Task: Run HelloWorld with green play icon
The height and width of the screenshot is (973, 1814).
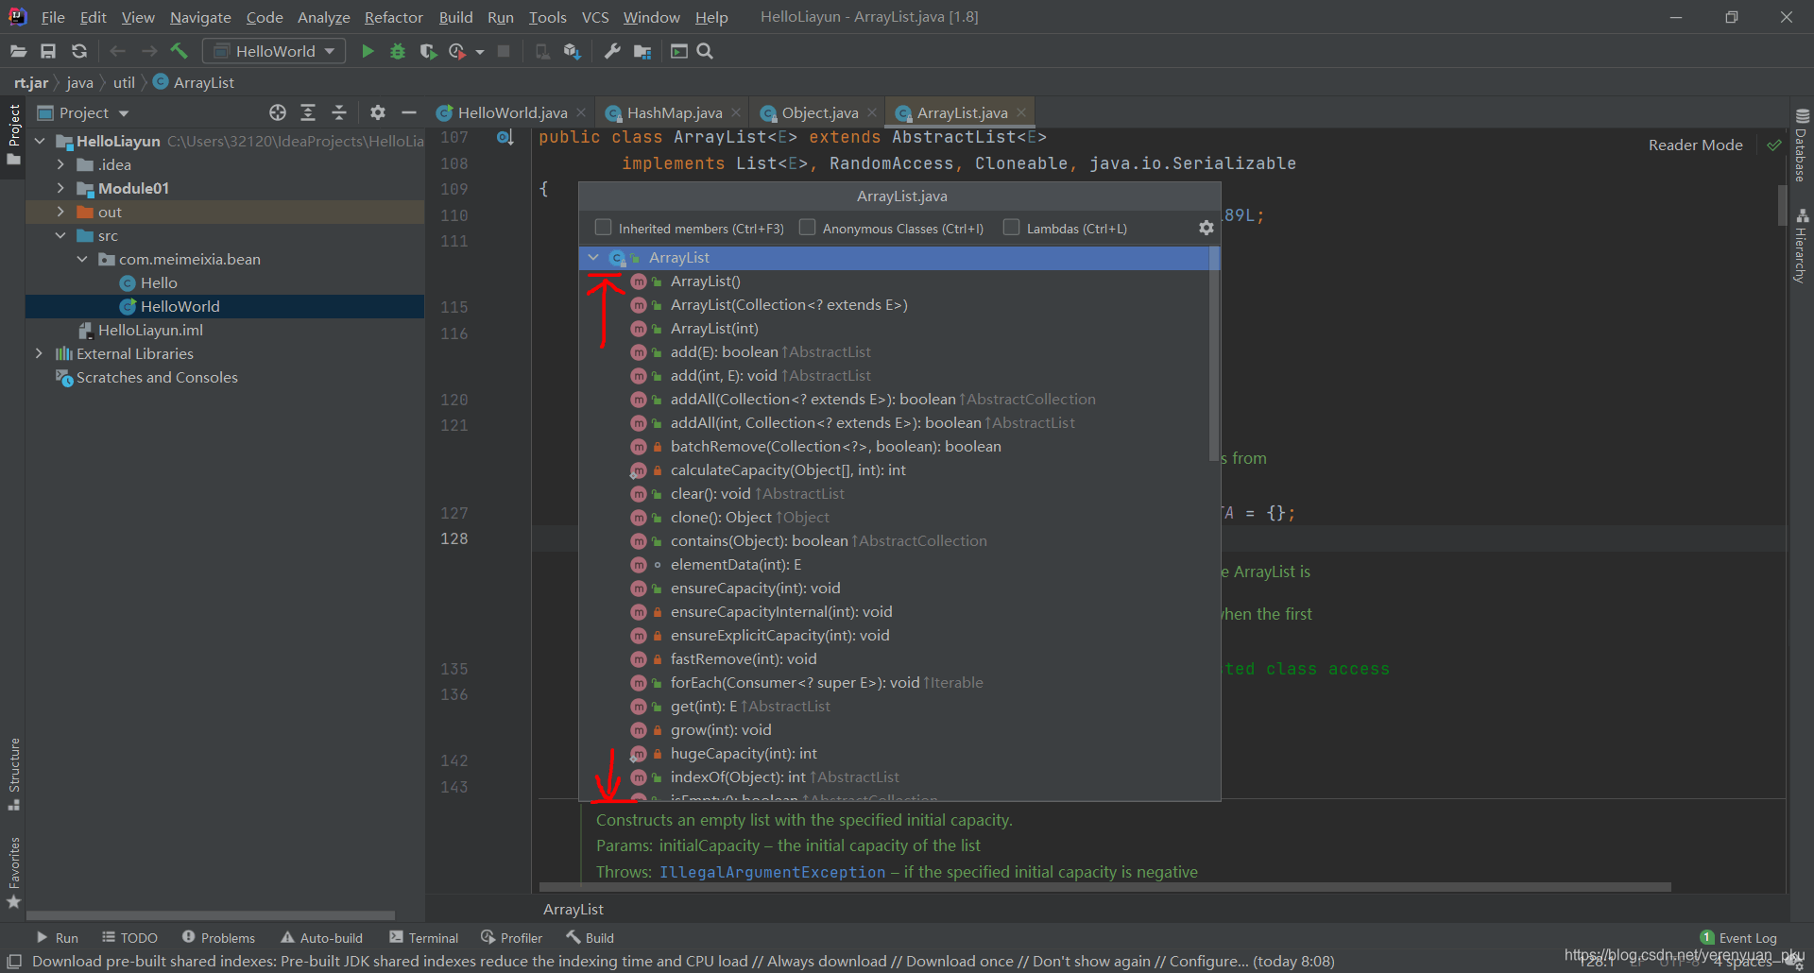Action: (x=368, y=51)
